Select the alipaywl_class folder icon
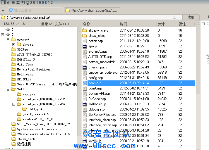Viewport: 209px width, 150px height. (85, 30)
